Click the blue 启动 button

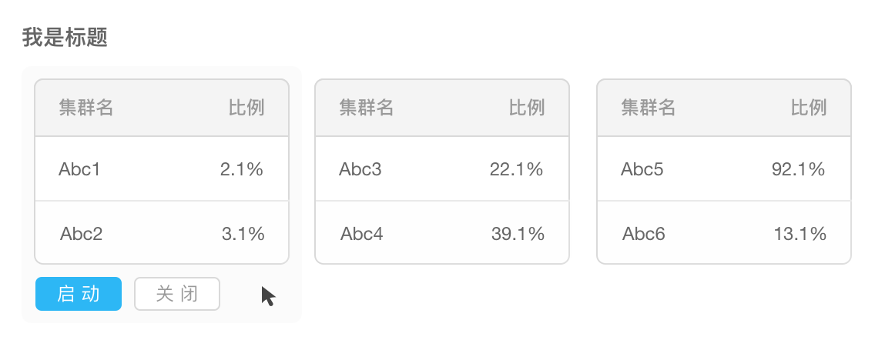coord(79,294)
